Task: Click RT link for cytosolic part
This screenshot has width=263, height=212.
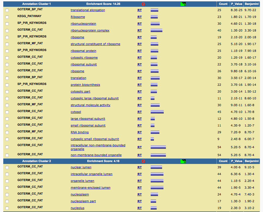Action: (140, 91)
